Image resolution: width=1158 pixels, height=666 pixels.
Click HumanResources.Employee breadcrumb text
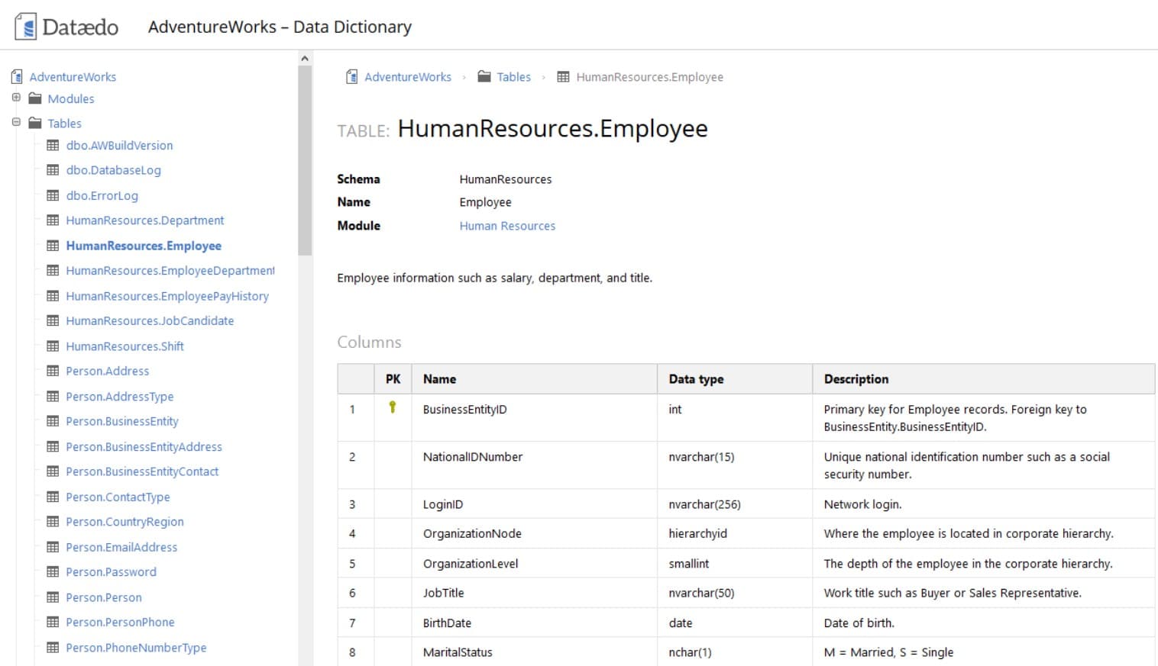(649, 77)
